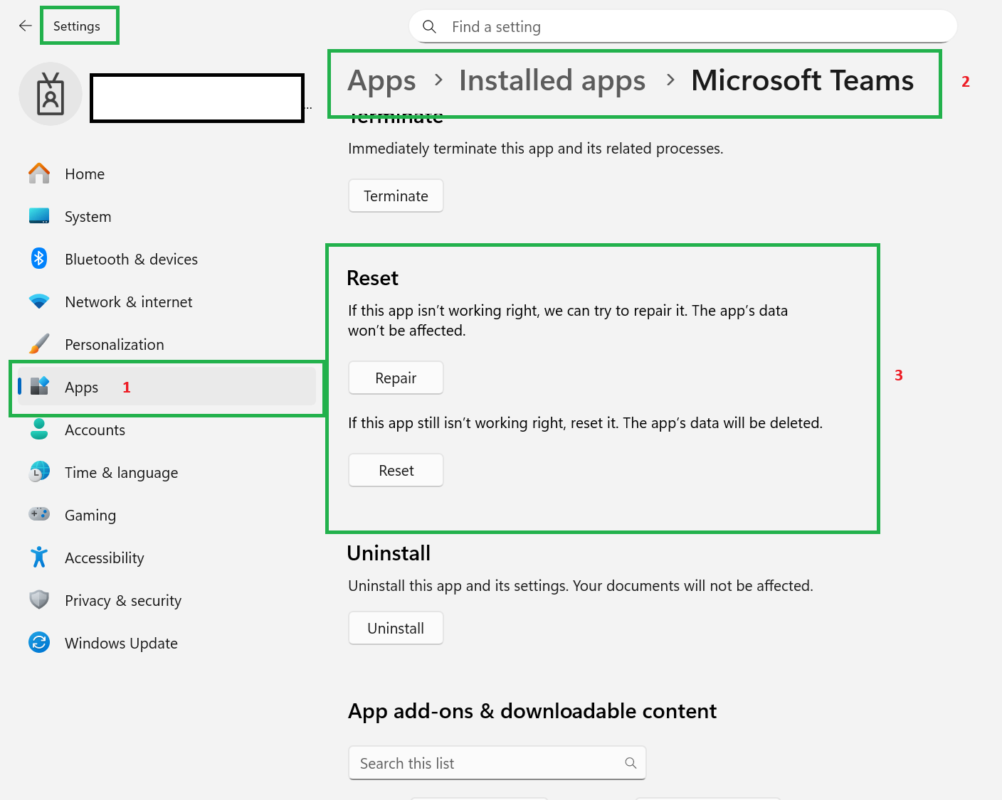Click the back arrow beside Settings
1002x800 pixels.
[26, 26]
